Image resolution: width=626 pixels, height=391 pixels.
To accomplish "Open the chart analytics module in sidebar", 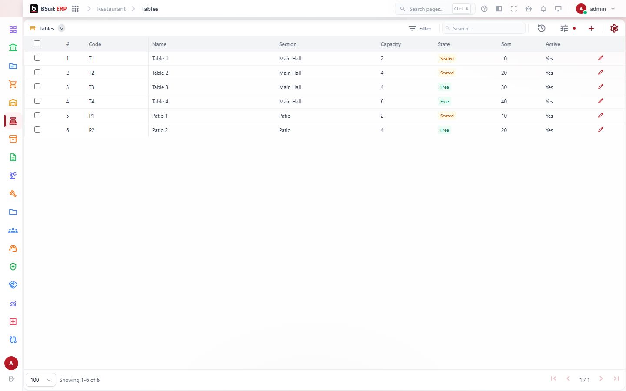I will pyautogui.click(x=13, y=303).
